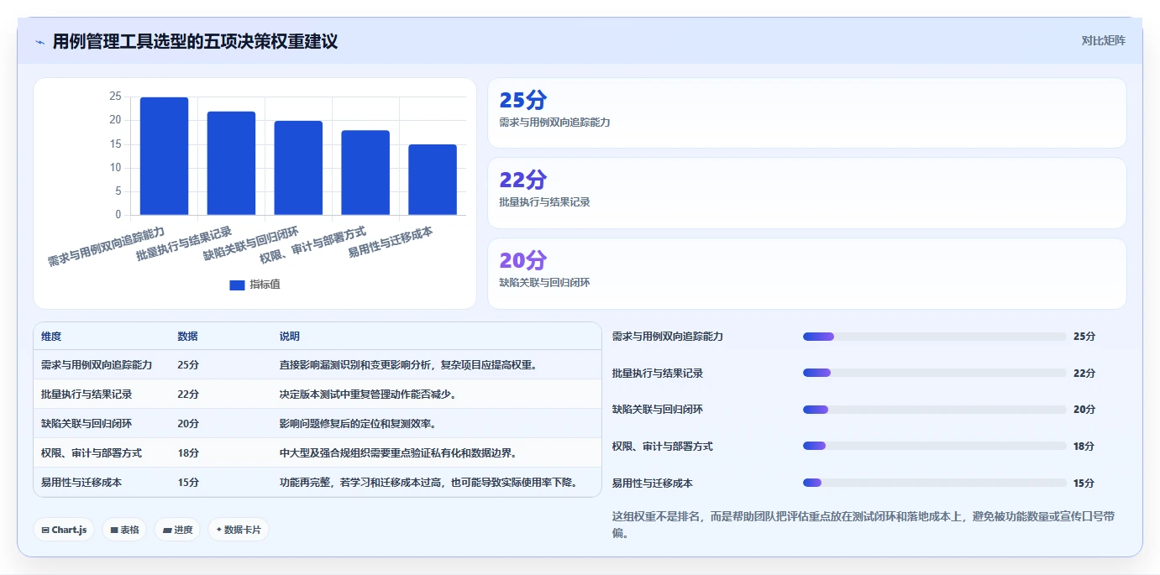Click the progress bar for 权限、审计与部署方式

click(935, 447)
